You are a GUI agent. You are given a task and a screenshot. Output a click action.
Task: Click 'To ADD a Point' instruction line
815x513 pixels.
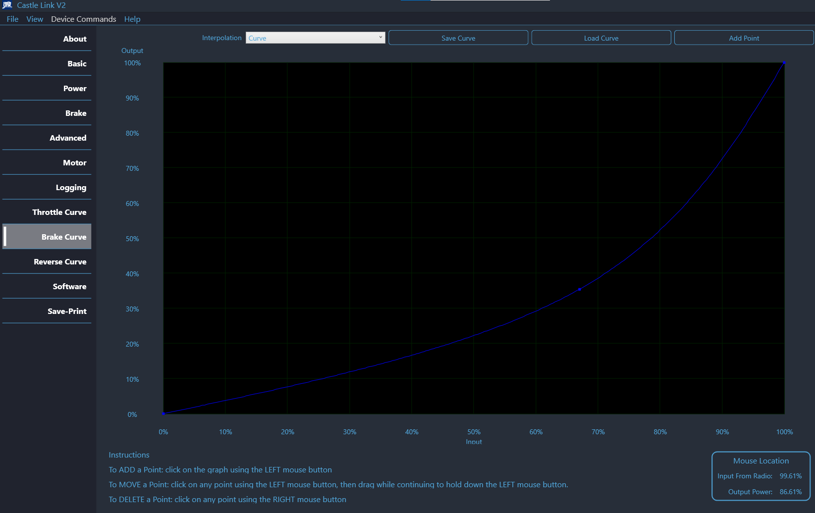click(220, 469)
